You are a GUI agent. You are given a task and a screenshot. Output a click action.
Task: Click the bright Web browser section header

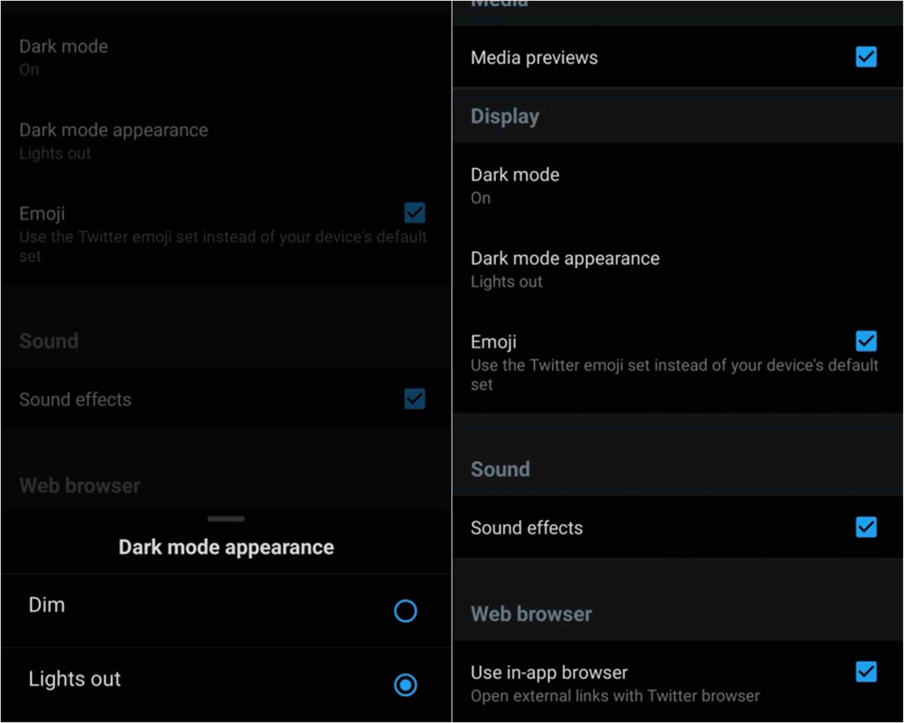click(x=531, y=614)
